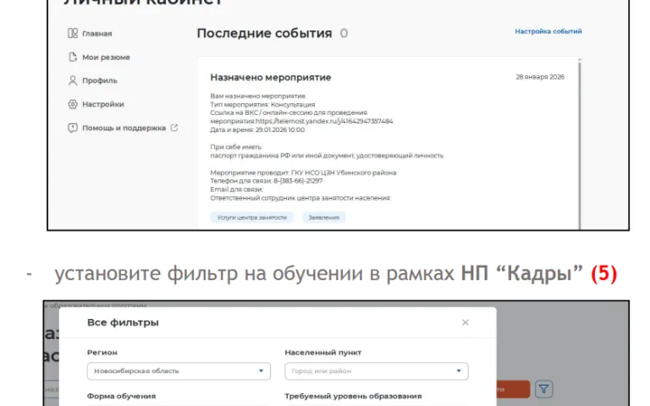Click the Настройки gear icon
The height and width of the screenshot is (406, 650).
coord(73,105)
